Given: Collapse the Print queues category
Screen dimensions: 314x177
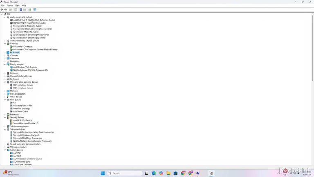Looking at the screenshot, I should point(5,100).
